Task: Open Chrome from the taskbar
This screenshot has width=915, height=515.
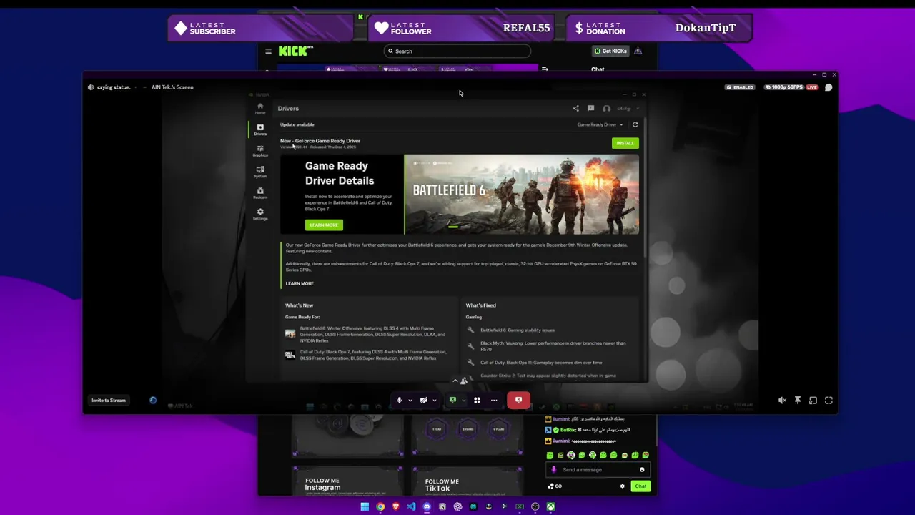Action: coord(380,506)
